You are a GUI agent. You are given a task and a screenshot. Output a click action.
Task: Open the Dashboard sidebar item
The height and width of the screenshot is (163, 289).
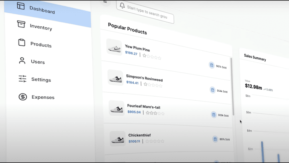click(x=47, y=14)
